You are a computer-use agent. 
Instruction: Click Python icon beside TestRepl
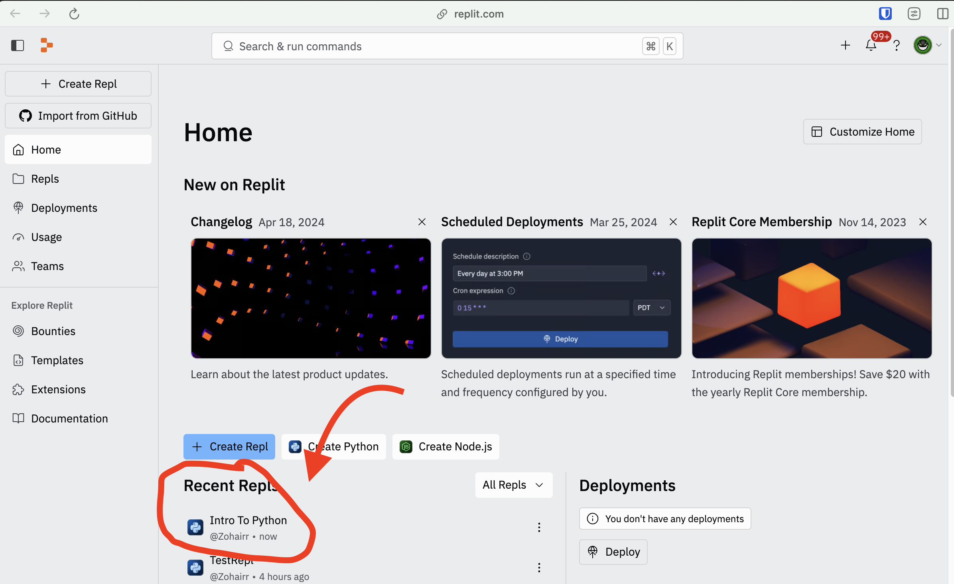[x=195, y=567]
